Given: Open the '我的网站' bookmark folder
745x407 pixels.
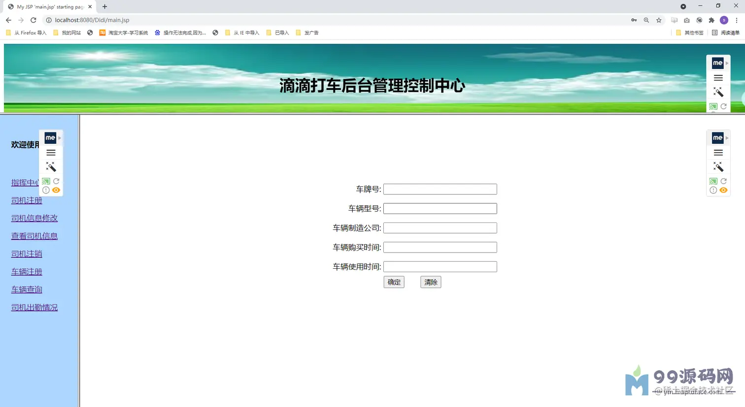Looking at the screenshot, I should point(67,33).
